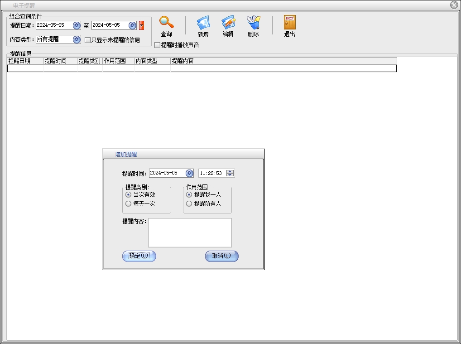Click the 删除 delete reminder icon
This screenshot has height=344, width=461.
(253, 22)
